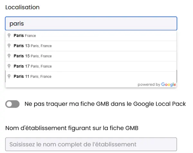Screen dimensions: 193x153
Task: Click the 'Nom d'établissement figurant sur la fiche GMB' label
Action: 72,128
